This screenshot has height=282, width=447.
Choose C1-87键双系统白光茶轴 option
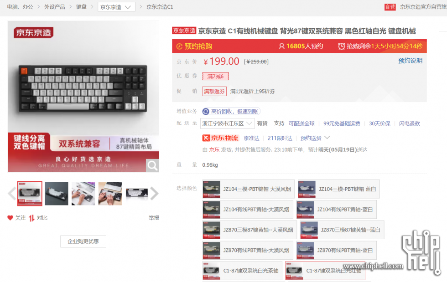click(242, 271)
